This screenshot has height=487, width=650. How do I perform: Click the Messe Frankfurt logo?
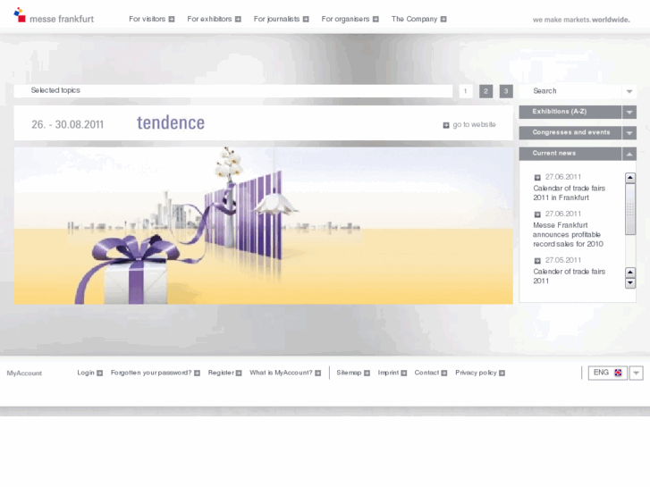point(54,16)
